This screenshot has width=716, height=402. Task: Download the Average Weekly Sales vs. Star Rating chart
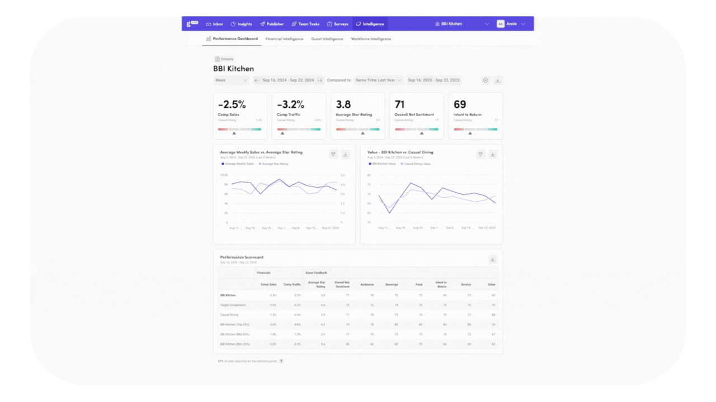pyautogui.click(x=346, y=154)
